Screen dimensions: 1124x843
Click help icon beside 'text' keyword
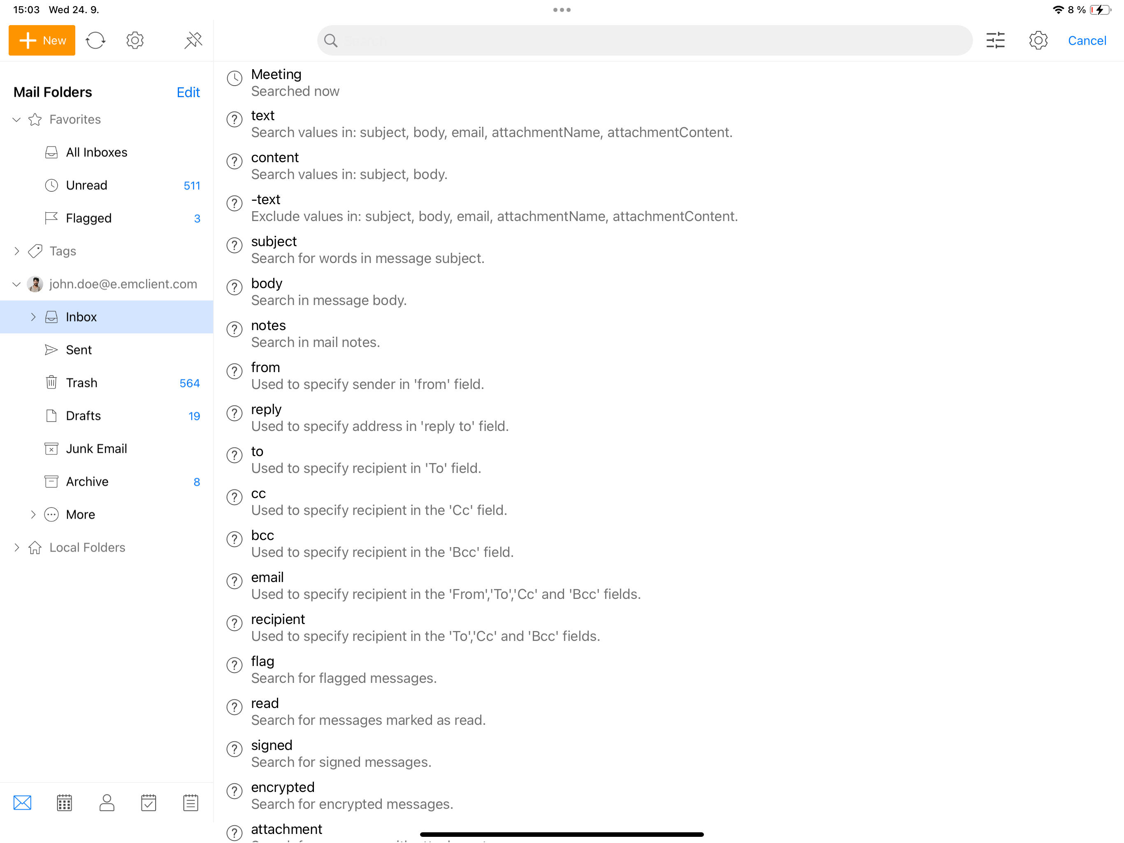234,119
